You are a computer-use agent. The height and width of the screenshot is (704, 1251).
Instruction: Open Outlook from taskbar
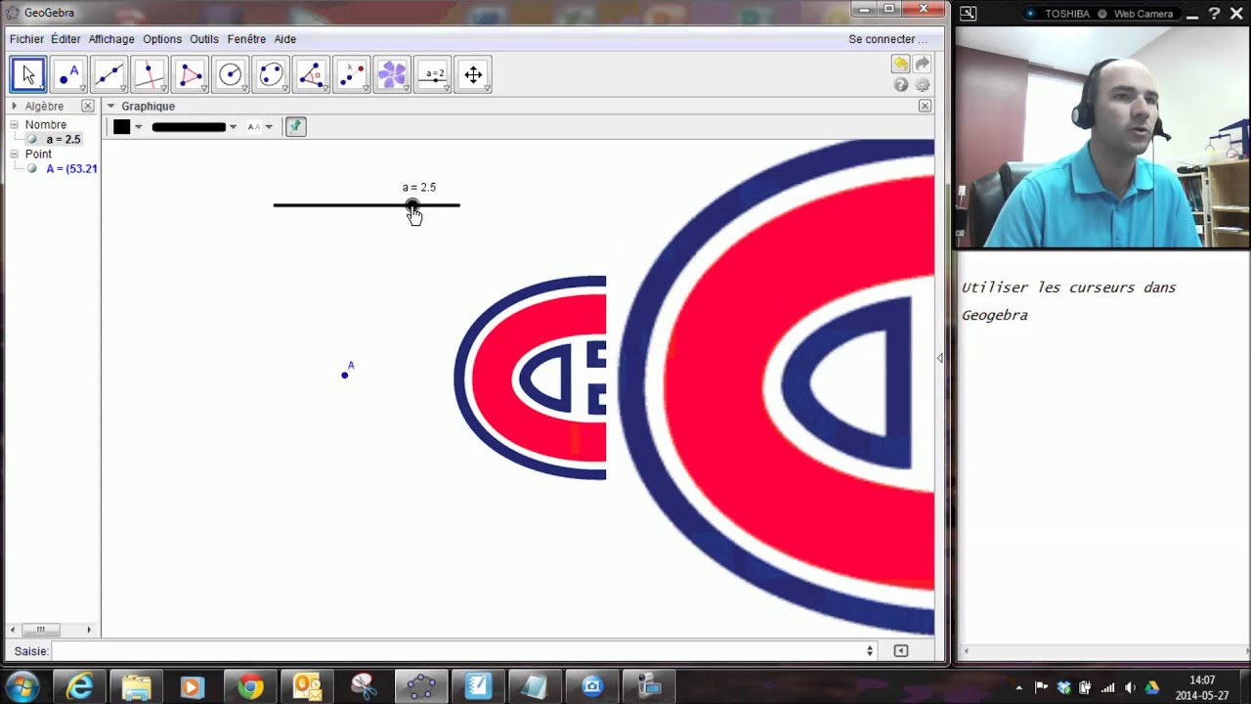point(306,686)
